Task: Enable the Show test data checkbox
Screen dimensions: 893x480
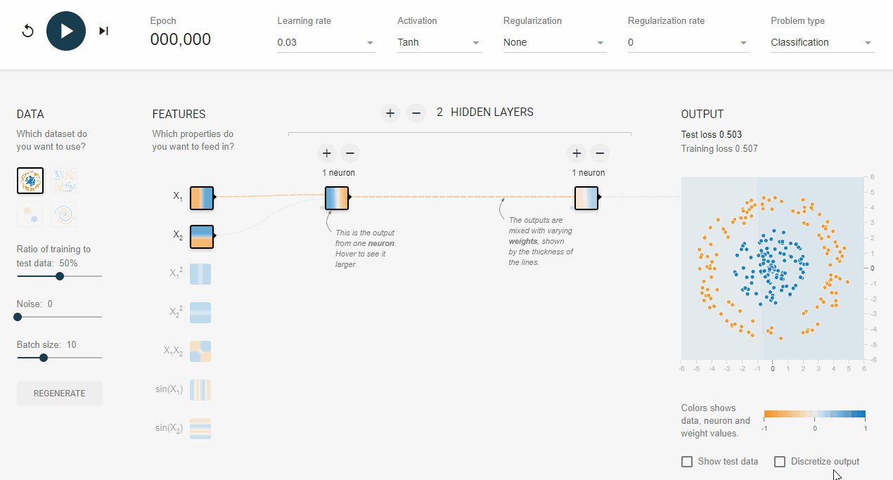Action: pyautogui.click(x=687, y=462)
